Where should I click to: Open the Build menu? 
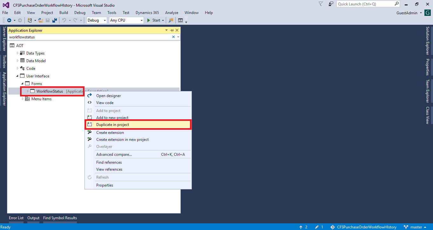(x=64, y=13)
